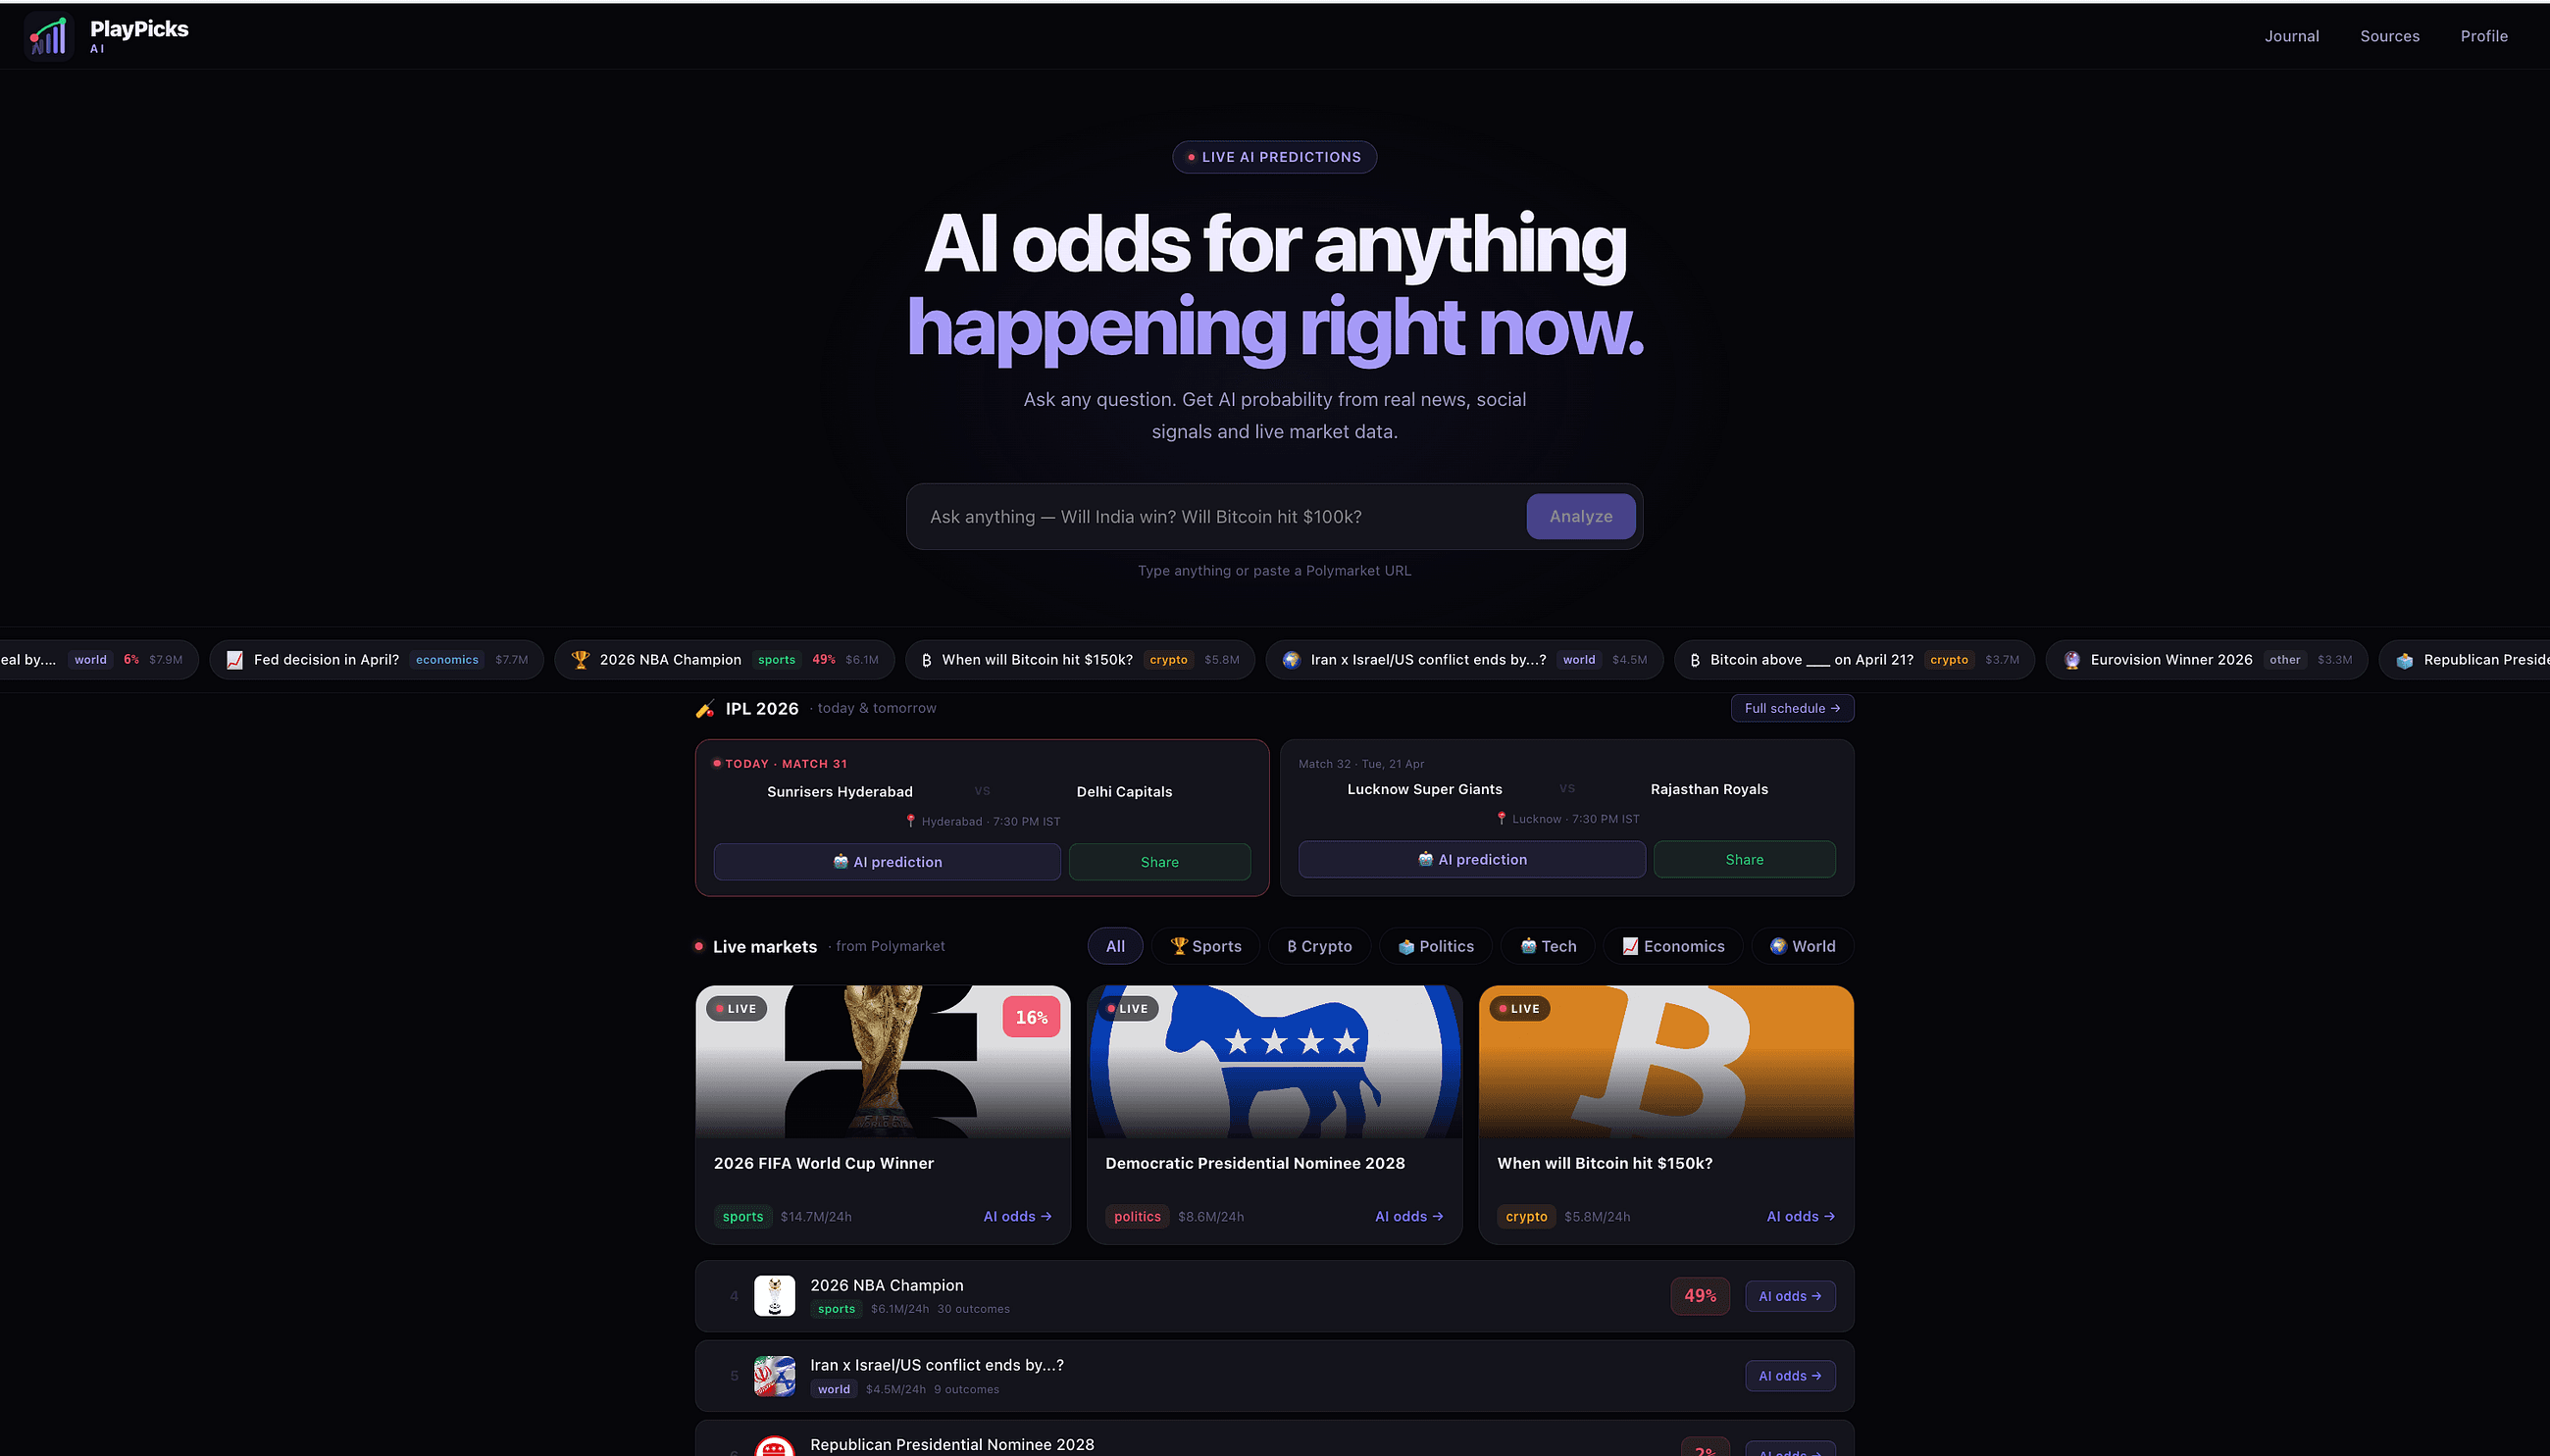2550x1456 pixels.
Task: Filter live markets by Crypto
Action: [1319, 946]
